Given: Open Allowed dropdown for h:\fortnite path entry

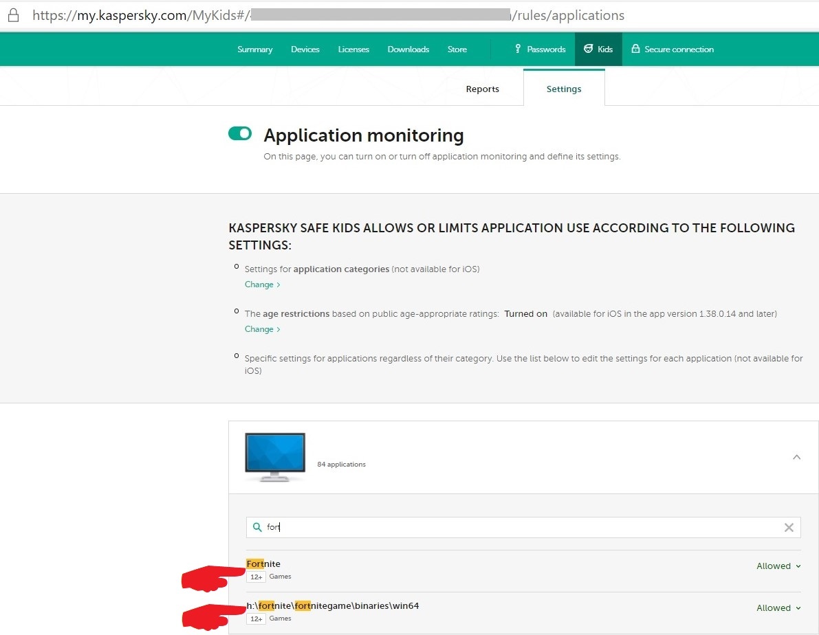Looking at the screenshot, I should pyautogui.click(x=778, y=608).
